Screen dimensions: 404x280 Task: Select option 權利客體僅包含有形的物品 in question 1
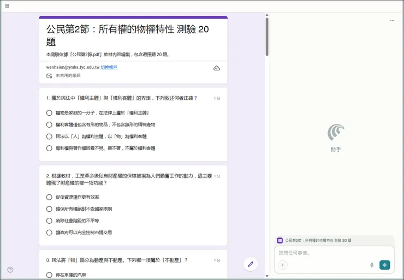coord(49,124)
